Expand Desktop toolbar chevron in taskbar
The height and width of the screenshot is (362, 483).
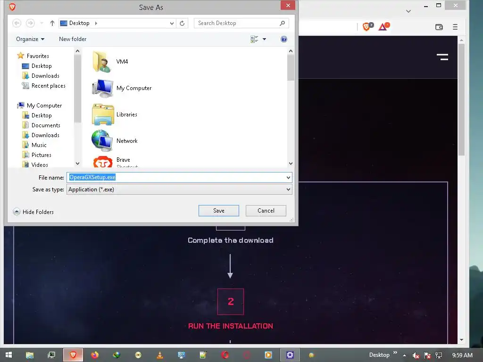point(395,353)
